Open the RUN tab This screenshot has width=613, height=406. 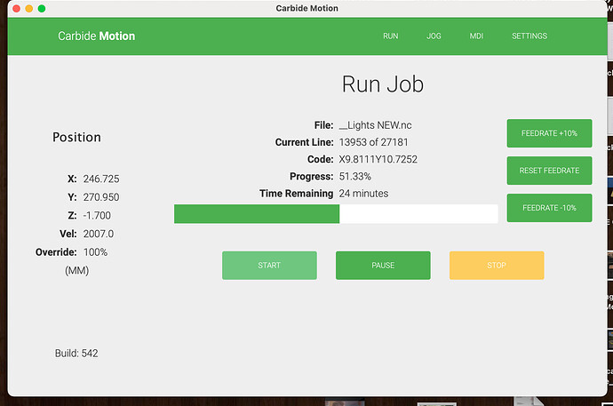point(390,36)
